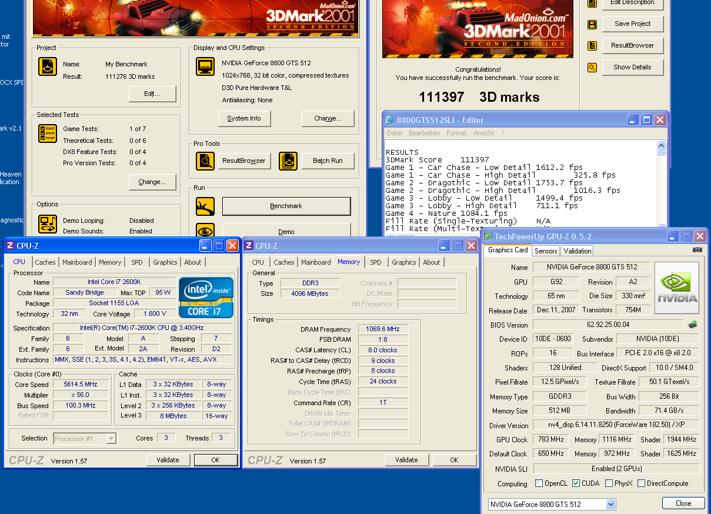Click the Editor window notepad title icon

pyautogui.click(x=390, y=119)
